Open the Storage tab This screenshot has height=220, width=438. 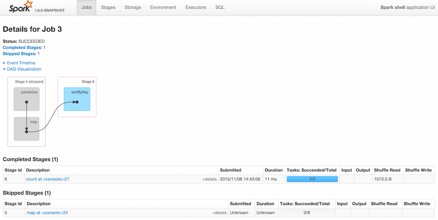[133, 7]
